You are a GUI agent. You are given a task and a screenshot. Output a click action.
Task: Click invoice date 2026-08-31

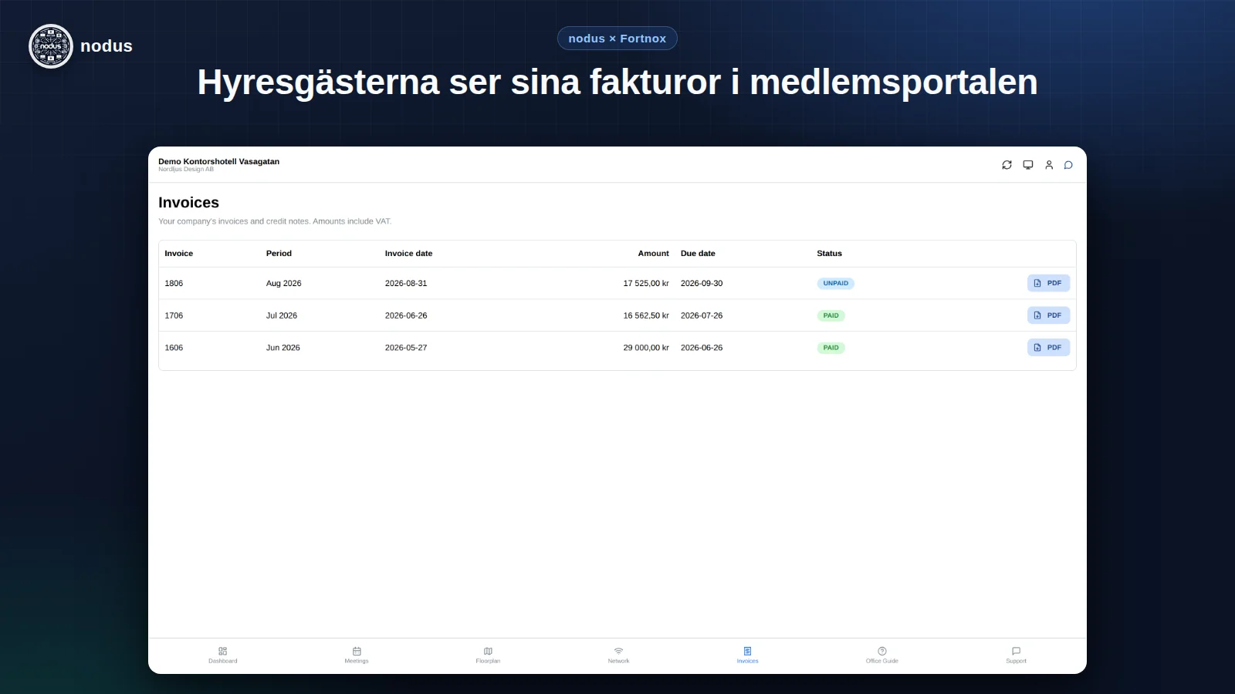406,284
